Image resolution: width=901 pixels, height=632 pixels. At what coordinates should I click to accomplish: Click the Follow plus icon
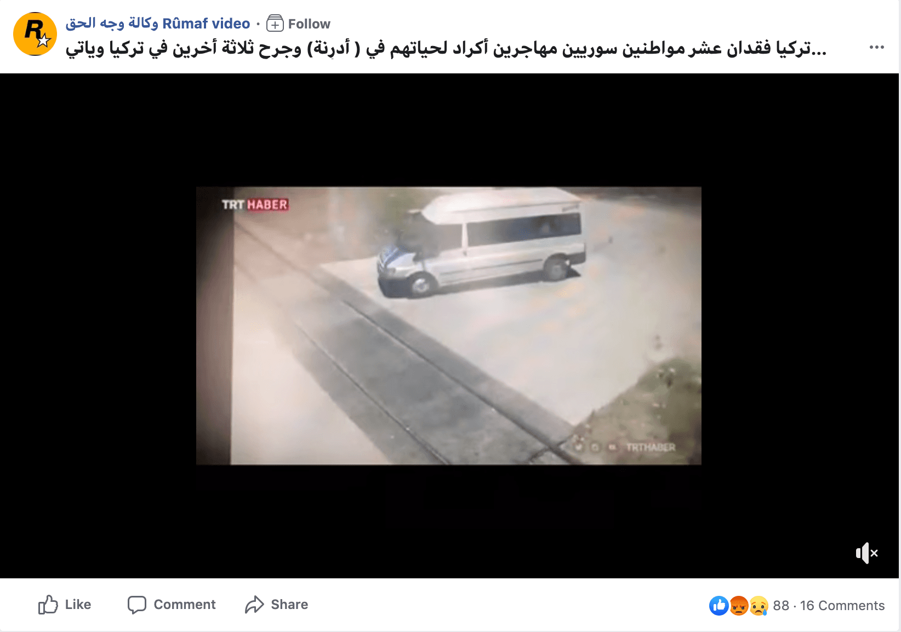coord(275,24)
